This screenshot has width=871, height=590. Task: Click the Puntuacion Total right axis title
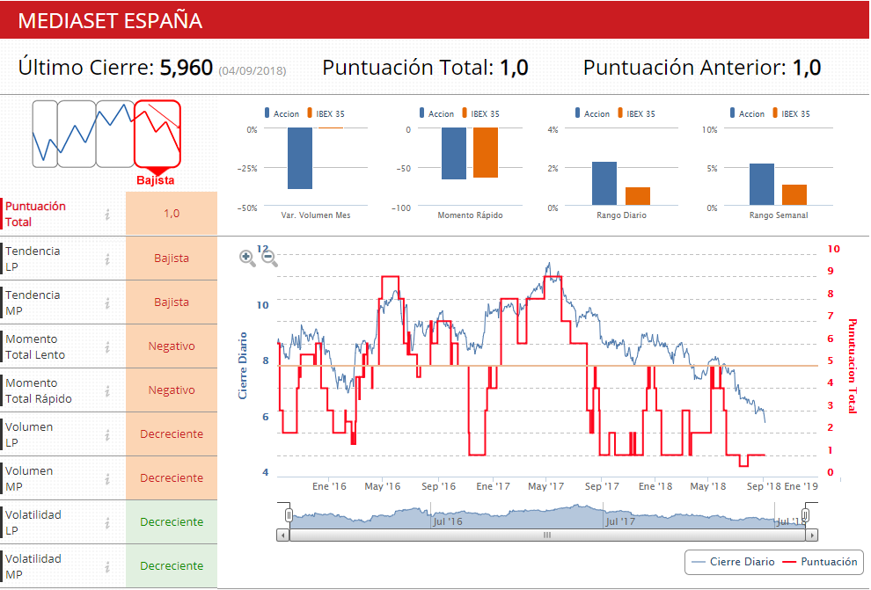tap(853, 367)
